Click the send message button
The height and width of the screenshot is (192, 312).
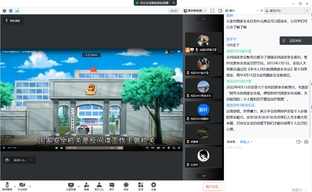click(x=297, y=190)
